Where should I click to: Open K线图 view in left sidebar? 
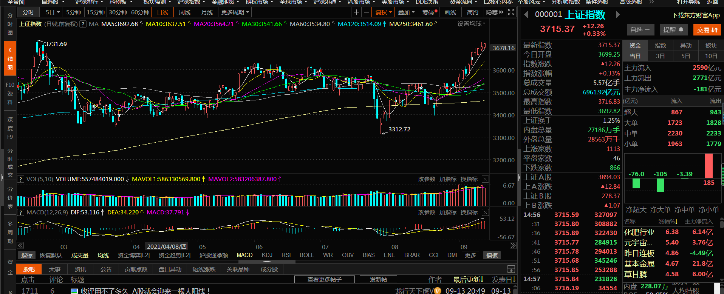coord(10,58)
